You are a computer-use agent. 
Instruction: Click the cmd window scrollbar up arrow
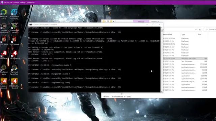pos(162,28)
